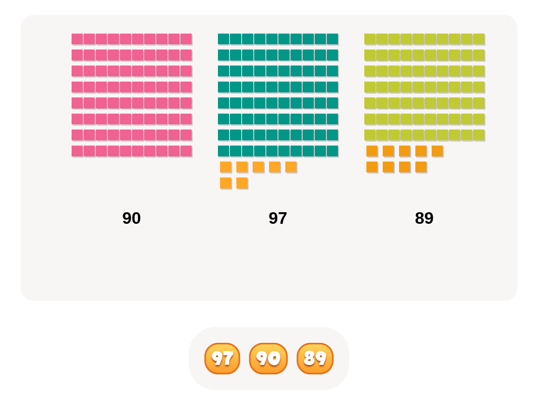538x406 pixels.
Task: Click first orange unit square under teal grid
Action: (226, 167)
